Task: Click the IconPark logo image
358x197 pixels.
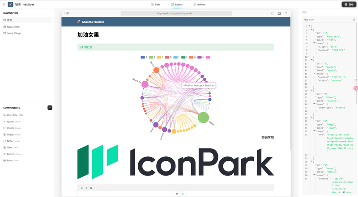Action: click(x=176, y=162)
